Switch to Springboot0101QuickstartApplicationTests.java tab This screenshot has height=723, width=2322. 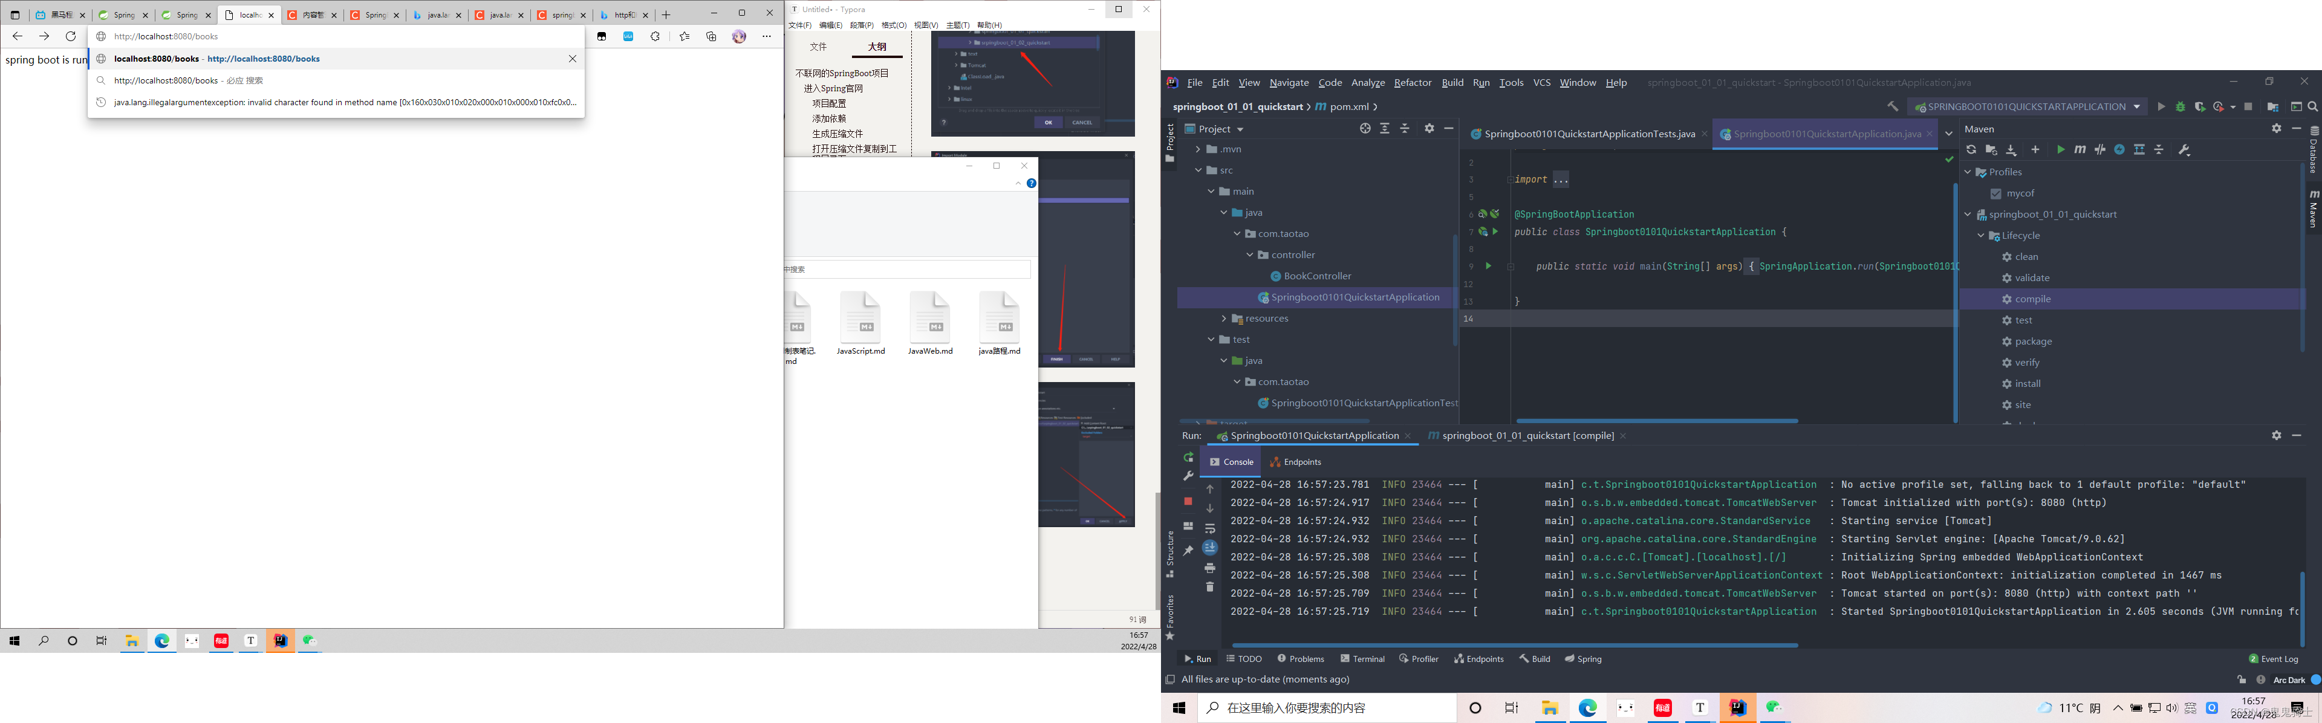(1589, 134)
